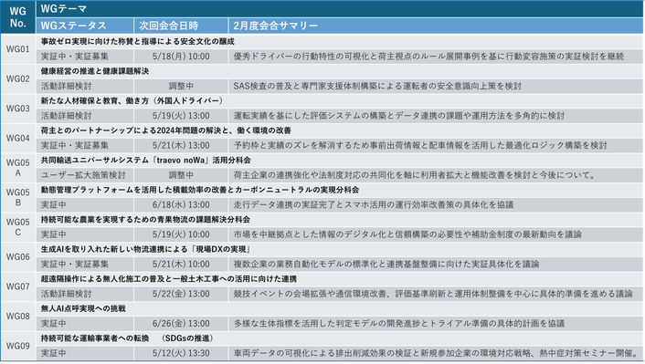Click the WG02 date cell '調整中'
645x364 pixels.
[181, 87]
